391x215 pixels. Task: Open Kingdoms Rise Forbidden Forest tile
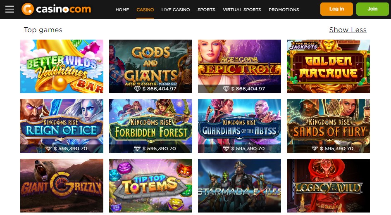150,126
